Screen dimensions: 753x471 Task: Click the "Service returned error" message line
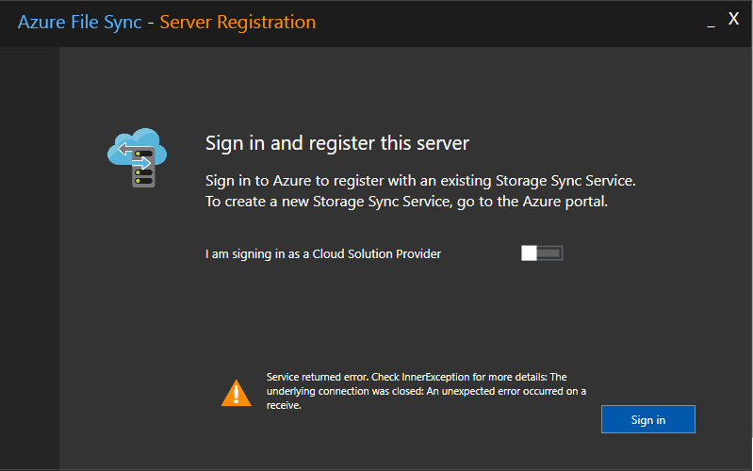417,376
